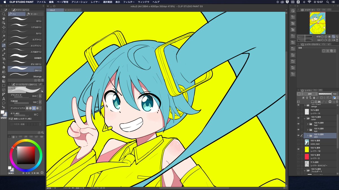This screenshot has height=190, width=339.
Task: Hide the skin folder layer
Action: 298,136
